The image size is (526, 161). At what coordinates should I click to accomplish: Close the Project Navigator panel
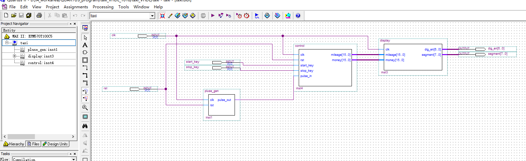point(75,24)
